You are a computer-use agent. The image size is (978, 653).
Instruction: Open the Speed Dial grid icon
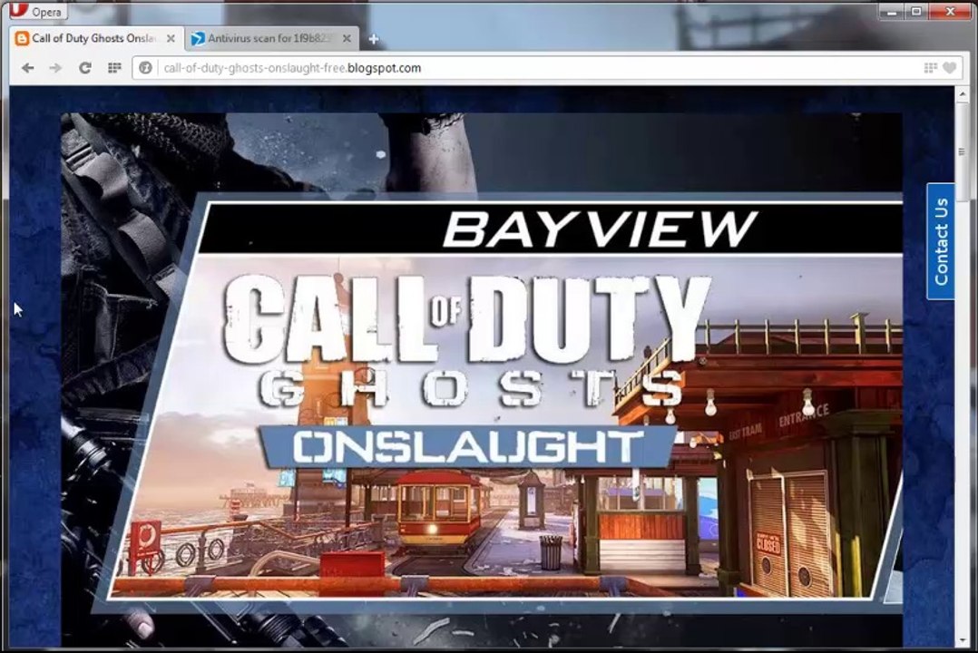114,68
